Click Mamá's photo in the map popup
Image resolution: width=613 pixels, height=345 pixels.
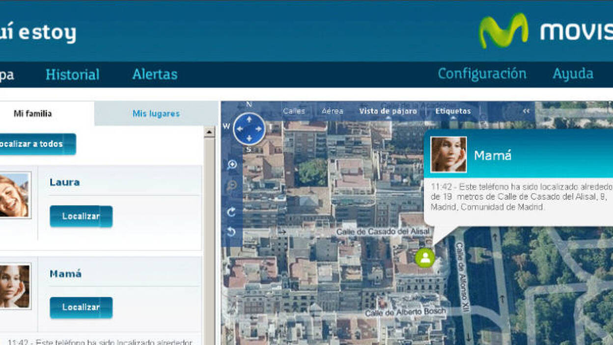click(448, 155)
